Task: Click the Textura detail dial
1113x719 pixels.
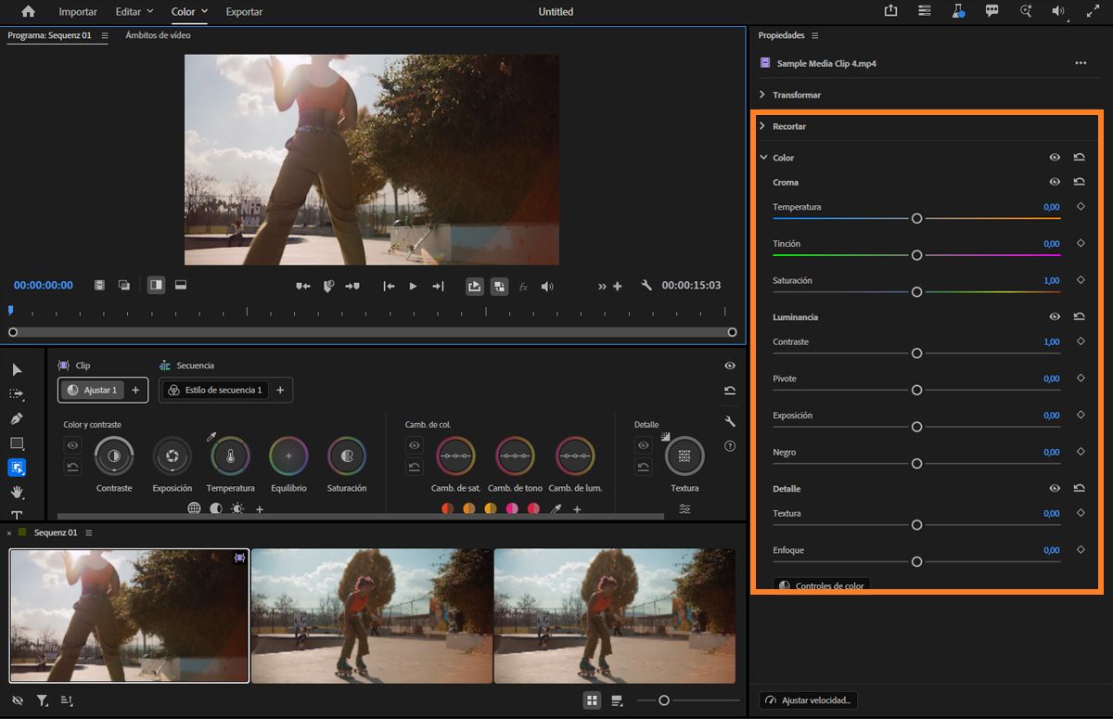Action: pyautogui.click(x=684, y=456)
